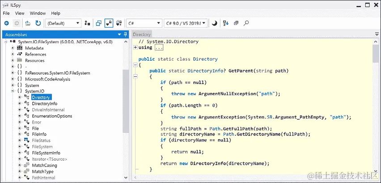
Task: Open the Window menu
Action: pos(38,13)
